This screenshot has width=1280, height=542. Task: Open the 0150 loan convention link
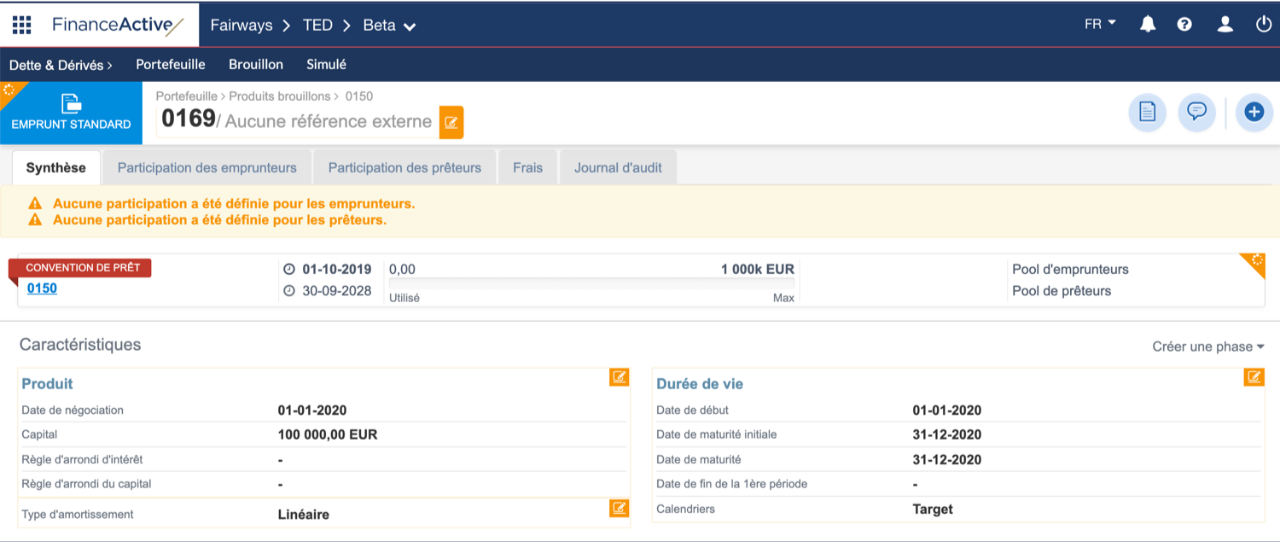(41, 288)
